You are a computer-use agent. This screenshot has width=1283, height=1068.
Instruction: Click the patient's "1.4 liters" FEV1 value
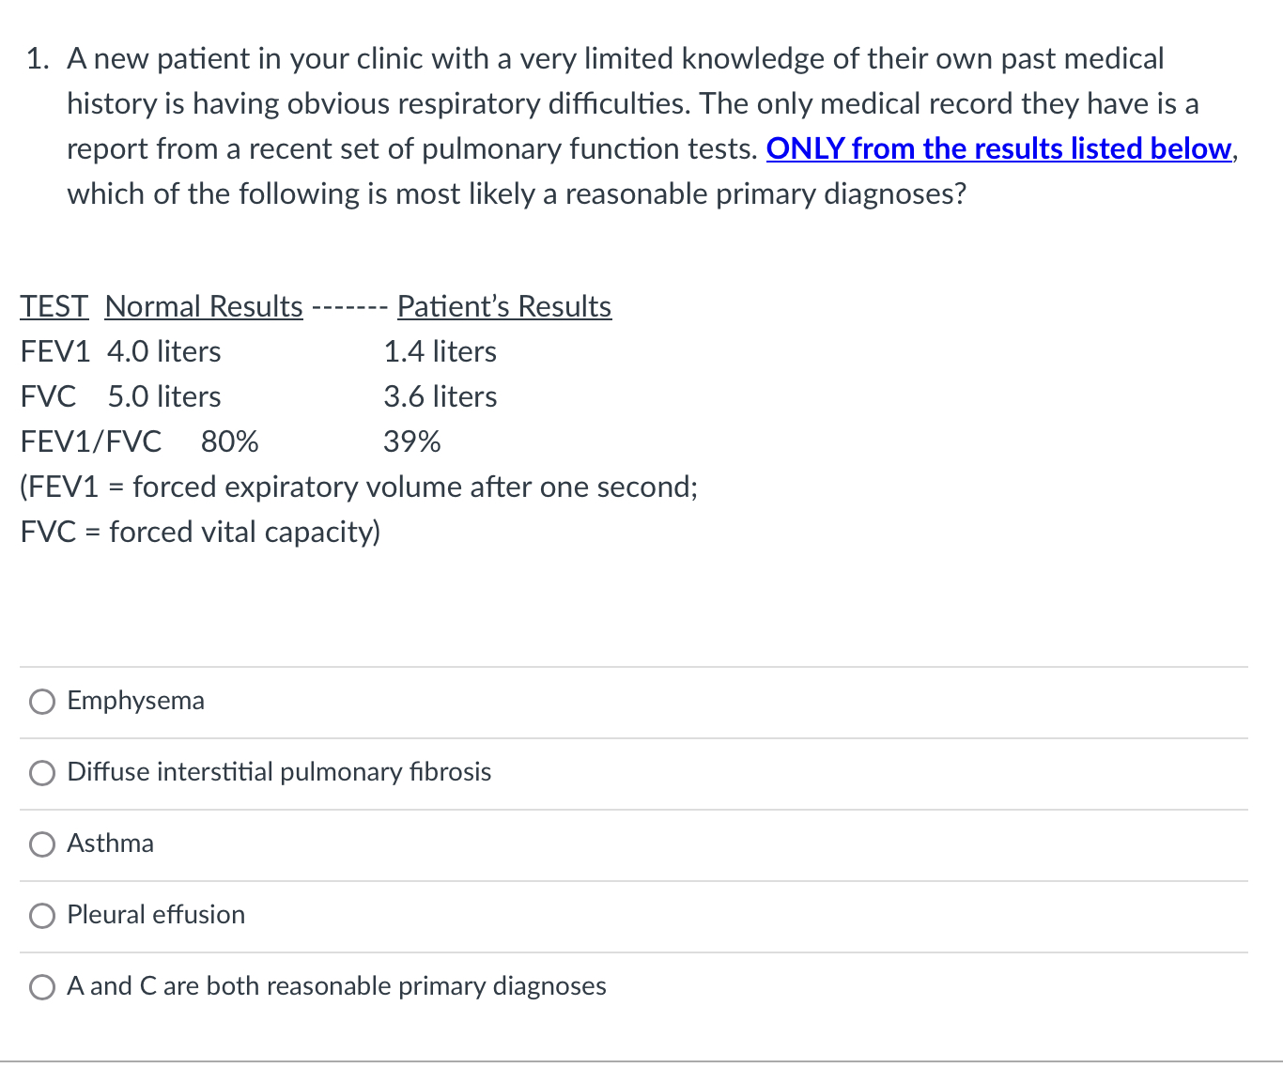pos(440,351)
